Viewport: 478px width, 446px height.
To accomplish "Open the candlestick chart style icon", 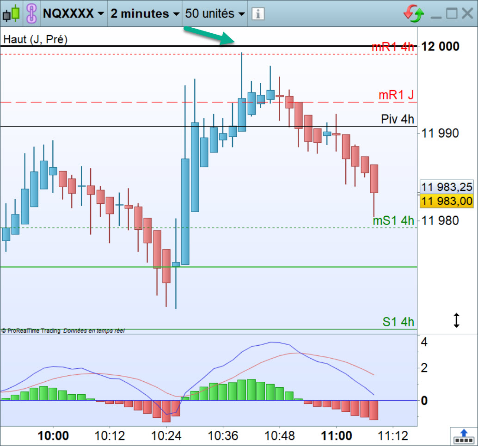I will click(11, 13).
